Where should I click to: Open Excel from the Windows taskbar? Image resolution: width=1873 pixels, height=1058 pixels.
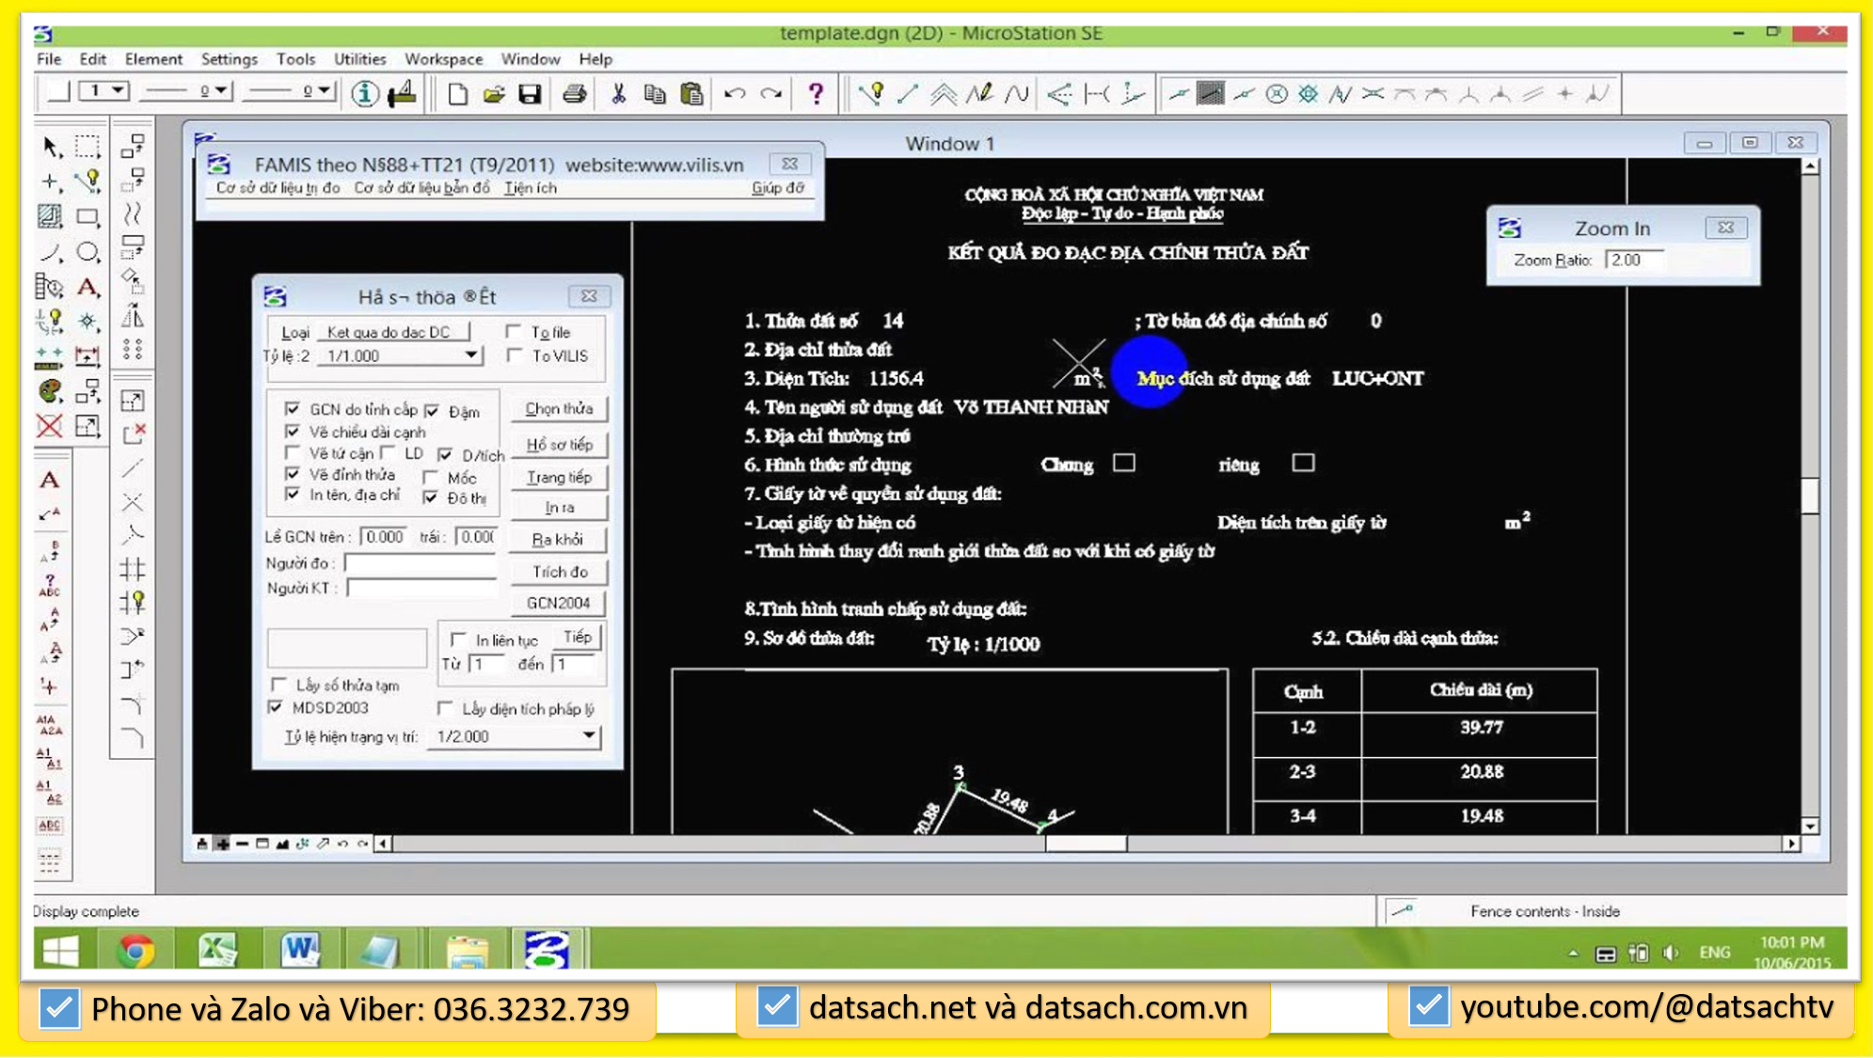click(x=217, y=951)
